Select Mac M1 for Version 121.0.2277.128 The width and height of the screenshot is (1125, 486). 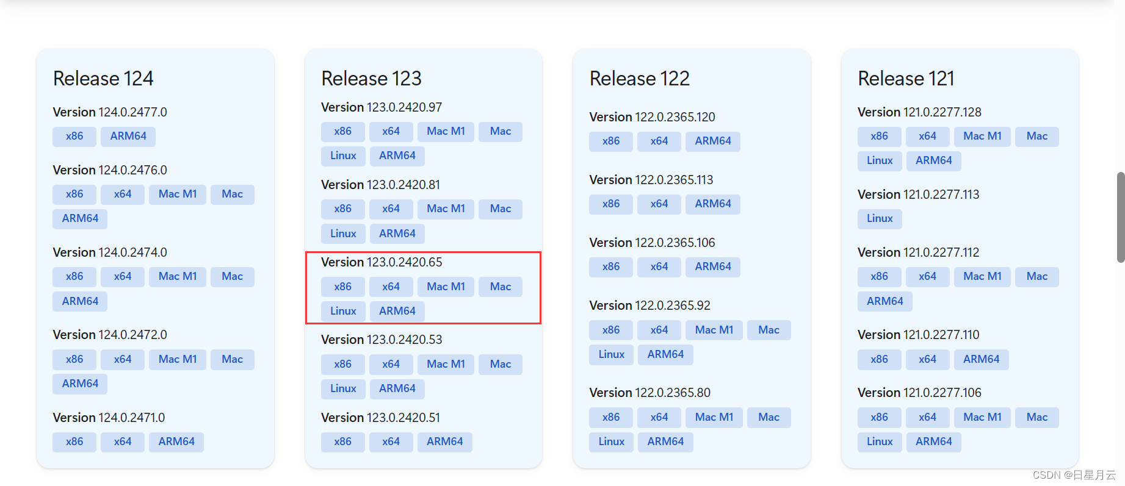click(983, 137)
